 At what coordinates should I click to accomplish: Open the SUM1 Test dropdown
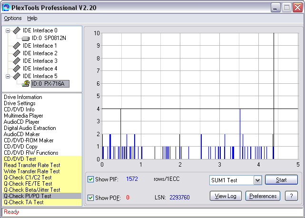(x=257, y=180)
